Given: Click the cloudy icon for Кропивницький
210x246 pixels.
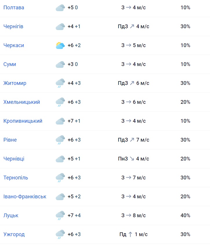Looking at the screenshot, I should coord(60,121).
